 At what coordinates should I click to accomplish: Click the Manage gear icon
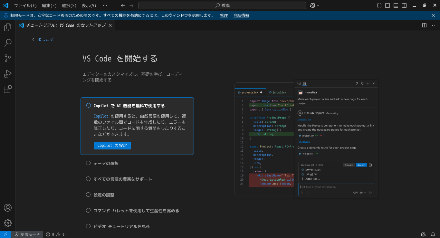pyautogui.click(x=8, y=223)
